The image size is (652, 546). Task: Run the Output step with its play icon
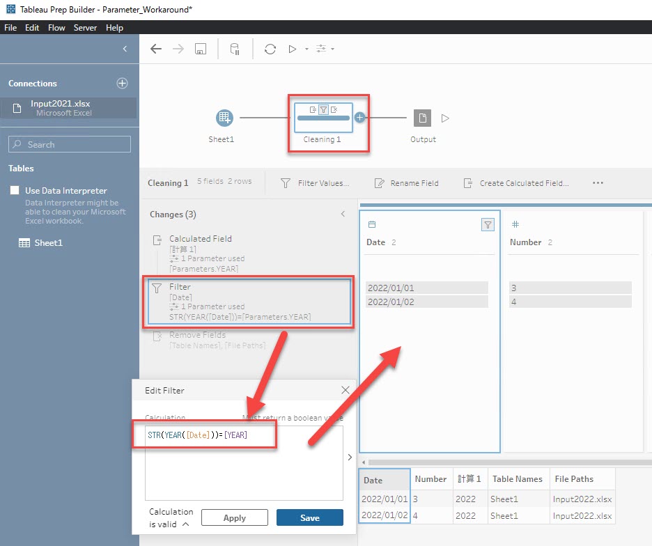pyautogui.click(x=445, y=118)
